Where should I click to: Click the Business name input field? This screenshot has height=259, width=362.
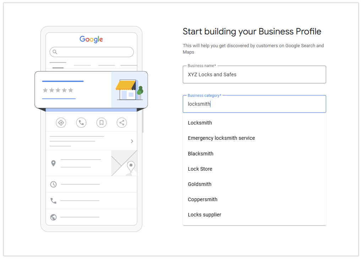click(254, 75)
